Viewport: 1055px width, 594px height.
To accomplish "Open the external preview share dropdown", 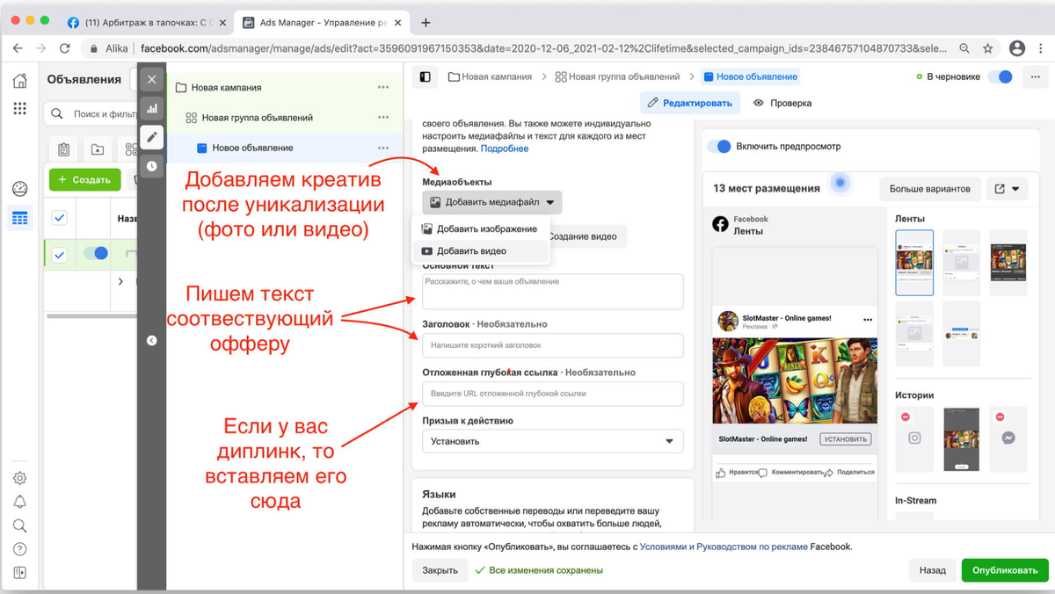I will click(x=1008, y=188).
